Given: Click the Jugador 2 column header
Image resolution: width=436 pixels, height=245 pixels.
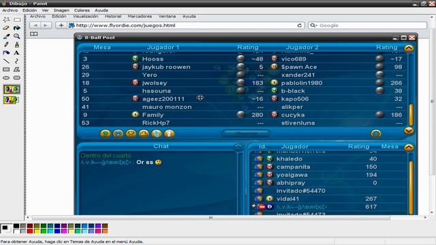Looking at the screenshot, I should coord(302,47).
